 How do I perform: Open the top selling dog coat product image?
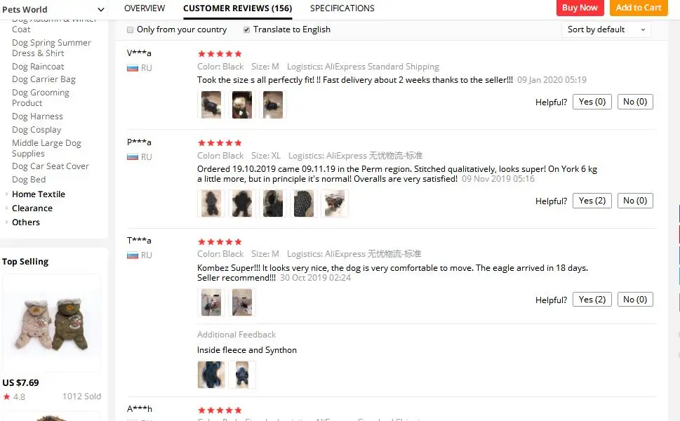tap(52, 323)
